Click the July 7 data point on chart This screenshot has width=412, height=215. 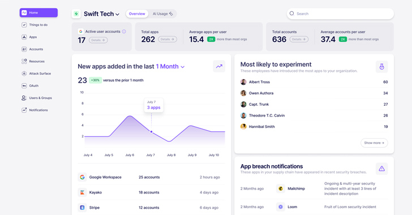[x=151, y=132]
